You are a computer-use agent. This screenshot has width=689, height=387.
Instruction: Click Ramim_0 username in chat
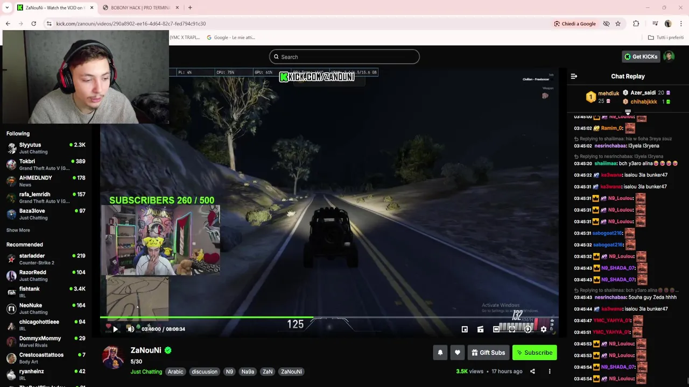[612, 128]
